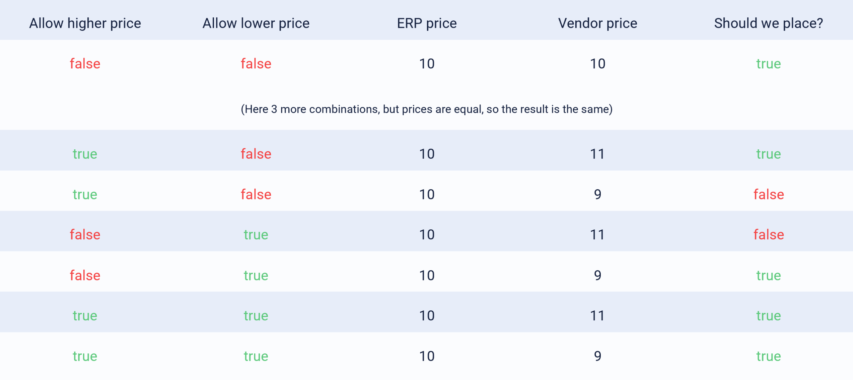The height and width of the screenshot is (380, 853).
Task: Click Vendor price 9 in the false/true row
Action: pos(597,275)
